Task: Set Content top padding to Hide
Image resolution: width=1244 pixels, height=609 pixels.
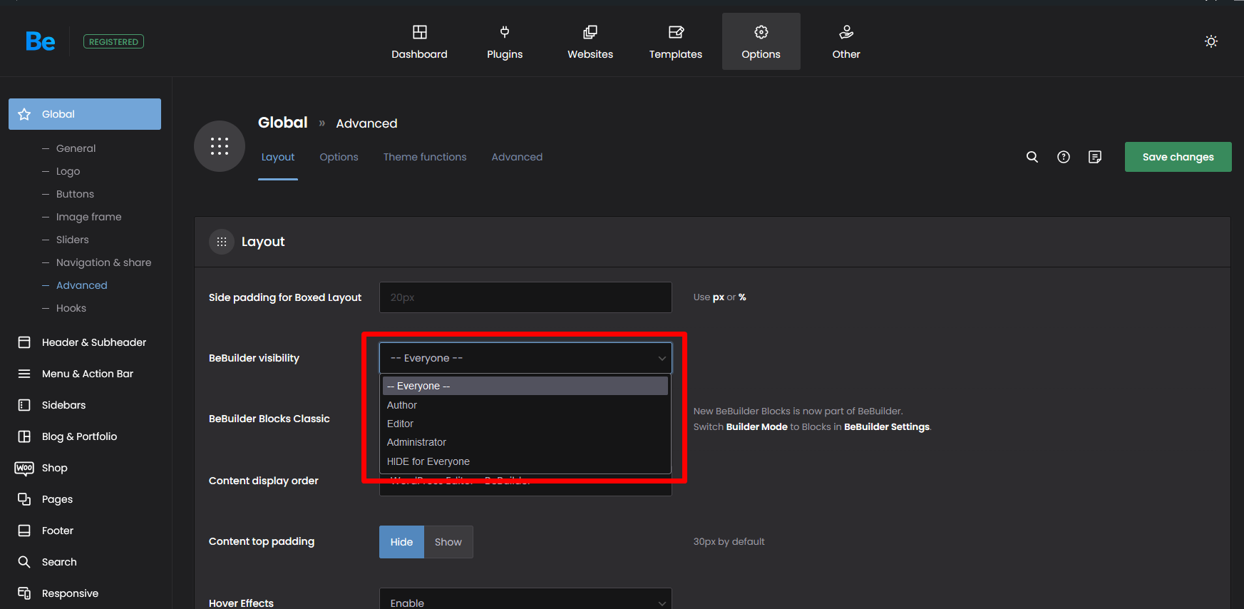Action: 401,542
